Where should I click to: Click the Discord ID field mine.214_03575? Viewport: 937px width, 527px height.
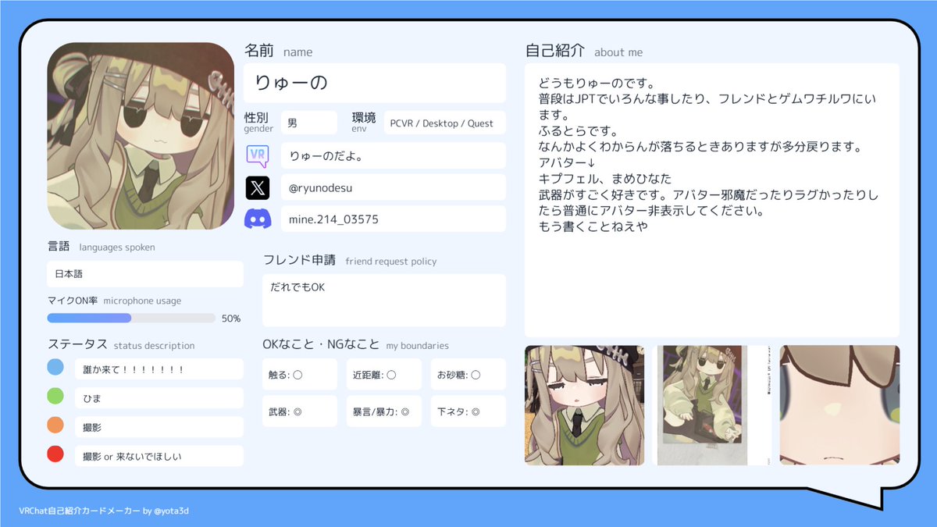pyautogui.click(x=394, y=219)
